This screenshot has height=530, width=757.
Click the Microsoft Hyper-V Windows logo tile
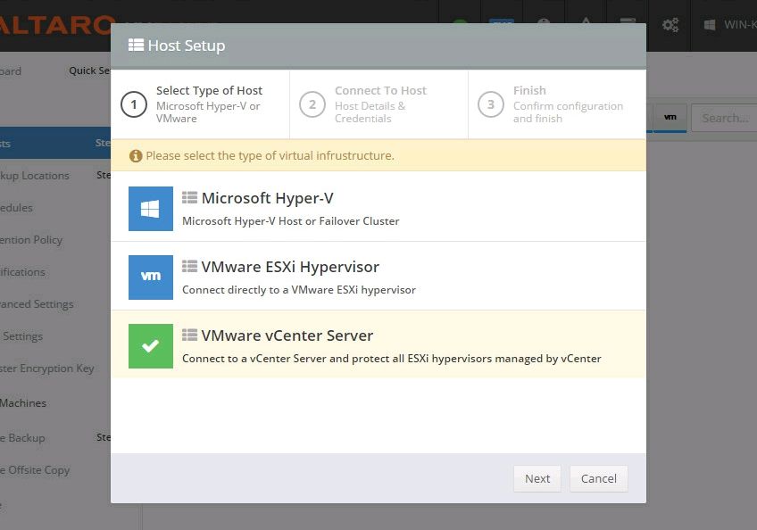tap(151, 209)
